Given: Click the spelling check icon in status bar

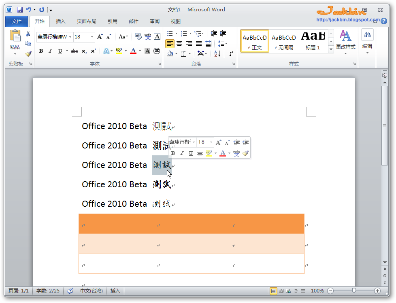Looking at the screenshot, I should coord(70,291).
